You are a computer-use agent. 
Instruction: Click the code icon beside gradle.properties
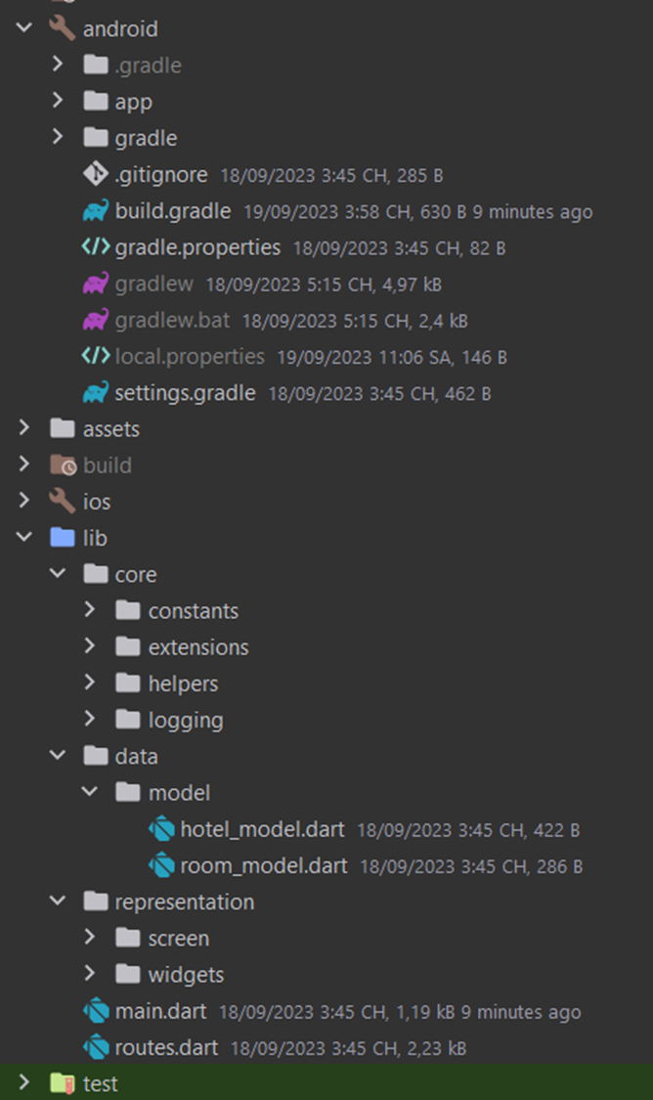point(95,247)
